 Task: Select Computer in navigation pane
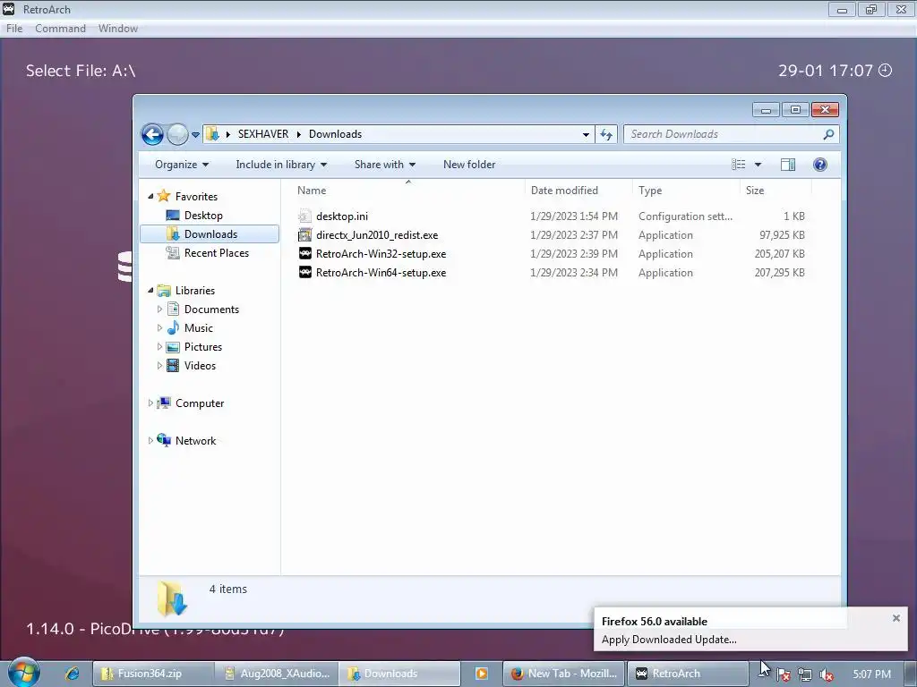(200, 403)
